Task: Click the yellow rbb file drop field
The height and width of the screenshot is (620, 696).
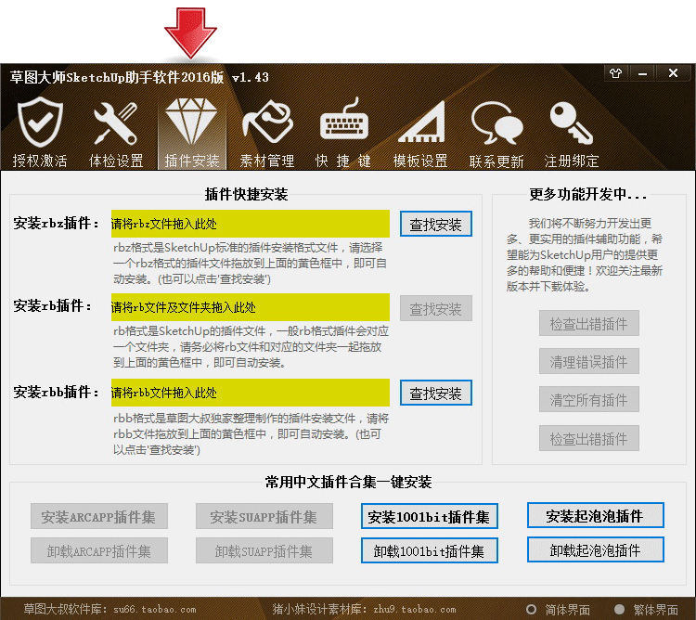Action: [251, 393]
